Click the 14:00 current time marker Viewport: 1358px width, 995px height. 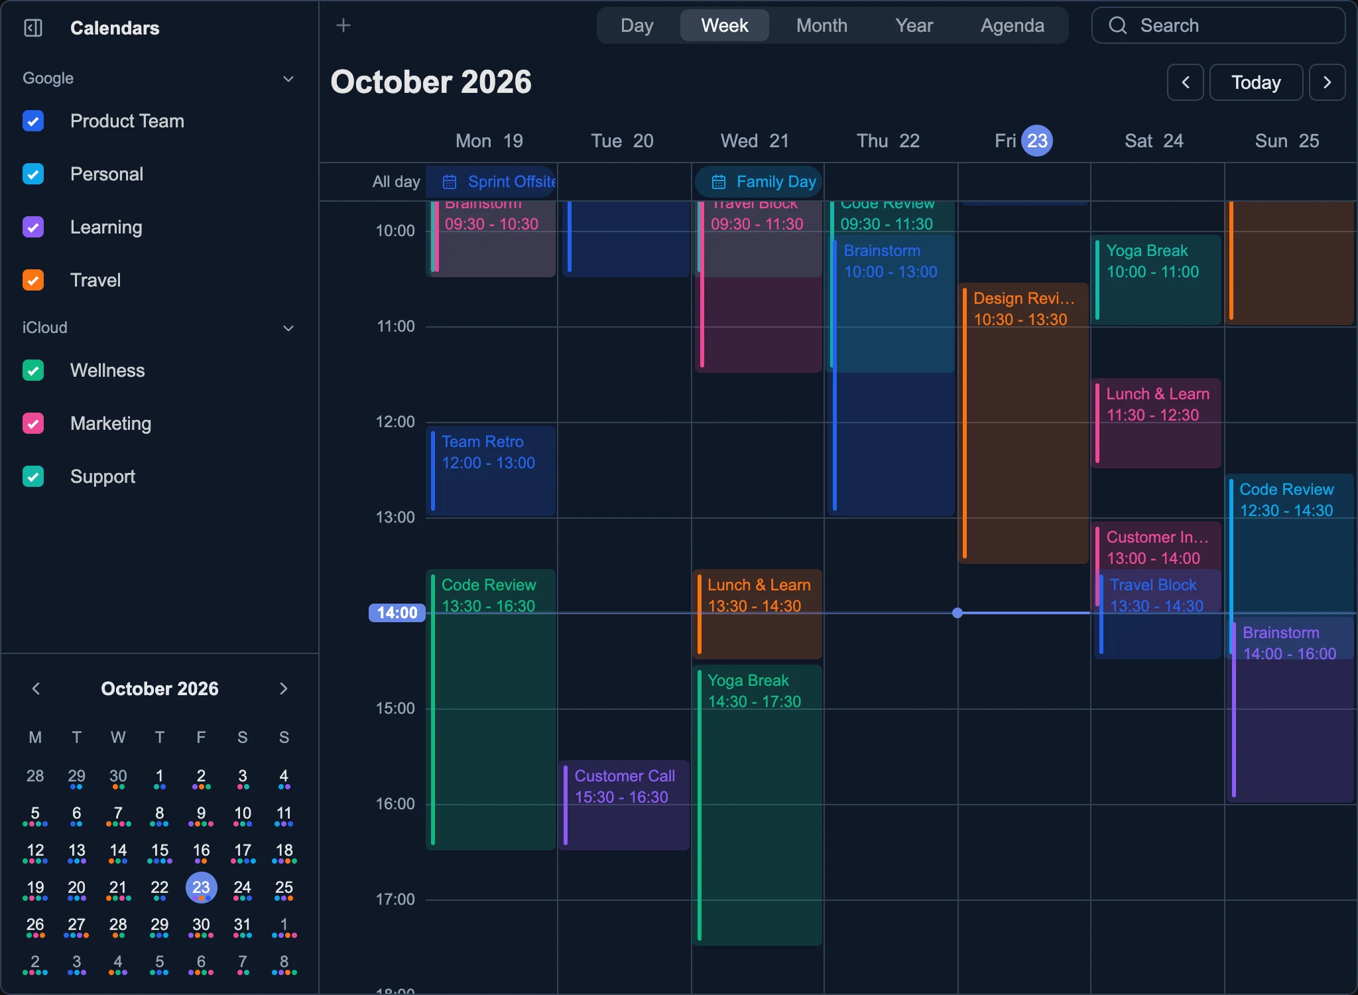(397, 613)
